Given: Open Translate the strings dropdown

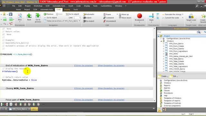Looking at the screenshot, I should 183,14.
